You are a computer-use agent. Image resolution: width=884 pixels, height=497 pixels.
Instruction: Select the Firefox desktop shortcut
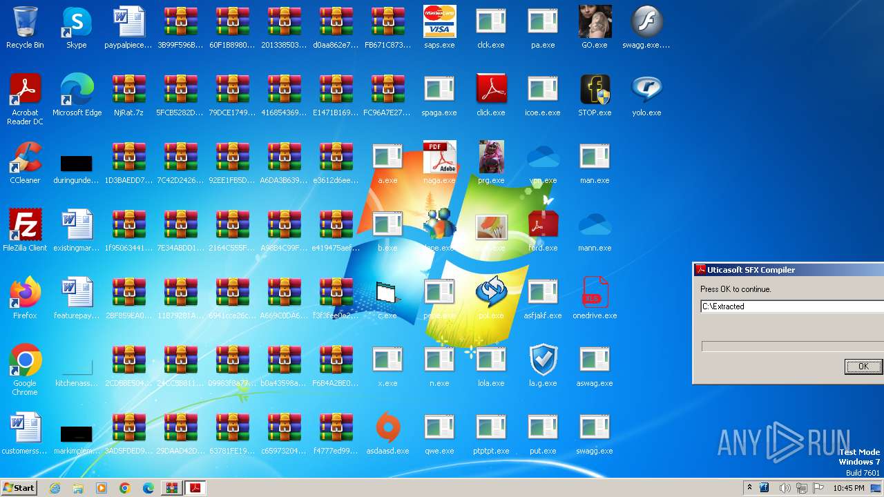pos(25,292)
